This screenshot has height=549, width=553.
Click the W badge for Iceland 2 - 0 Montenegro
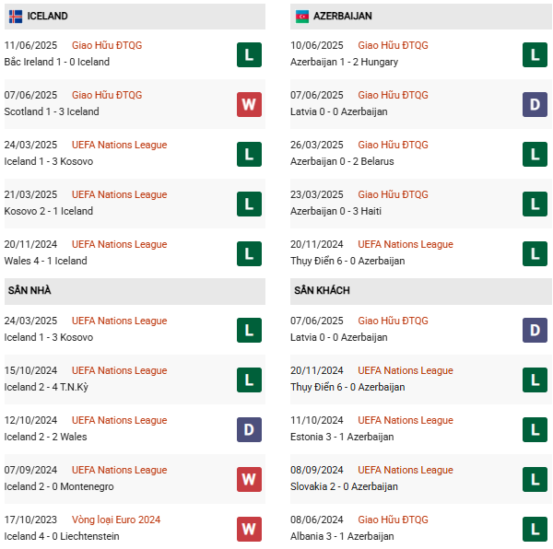click(x=248, y=479)
